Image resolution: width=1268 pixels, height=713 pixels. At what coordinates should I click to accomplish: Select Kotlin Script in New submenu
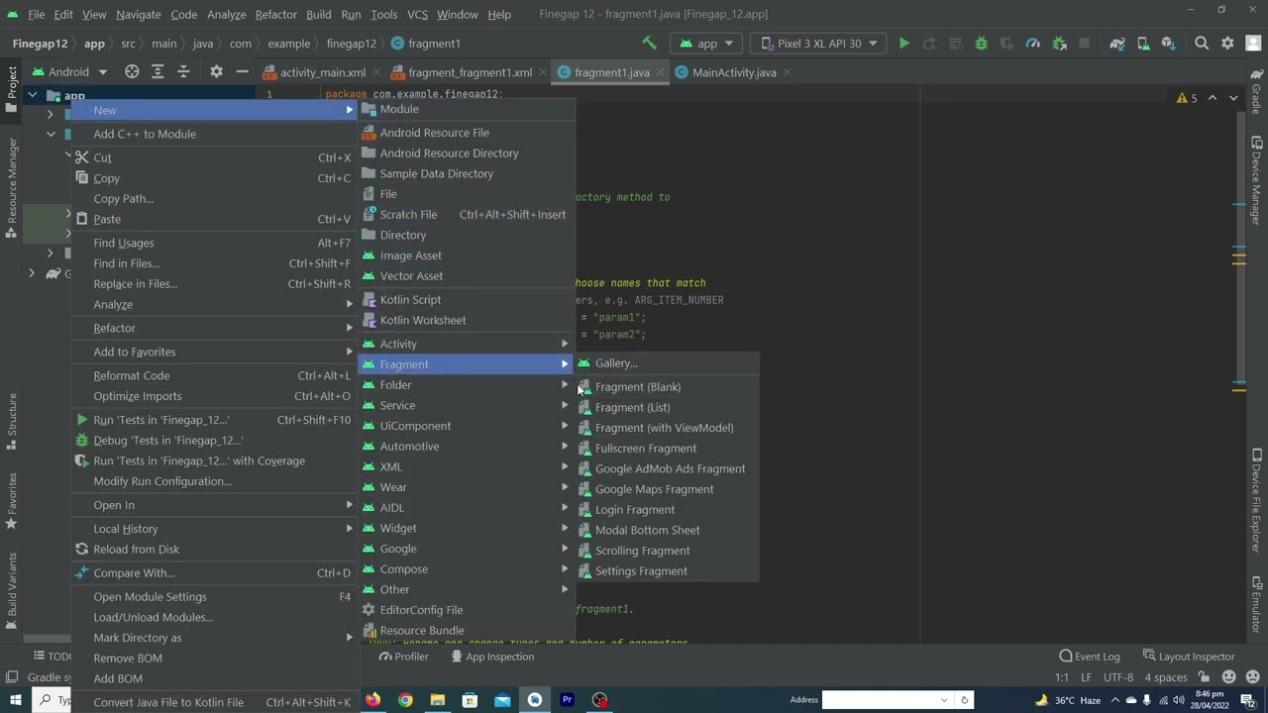pyautogui.click(x=467, y=299)
